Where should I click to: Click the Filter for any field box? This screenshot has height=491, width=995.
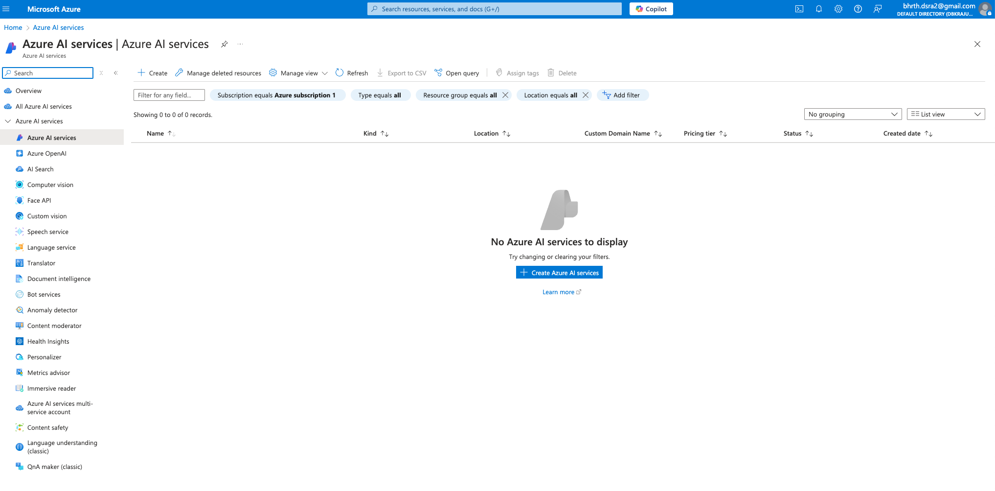click(x=169, y=95)
